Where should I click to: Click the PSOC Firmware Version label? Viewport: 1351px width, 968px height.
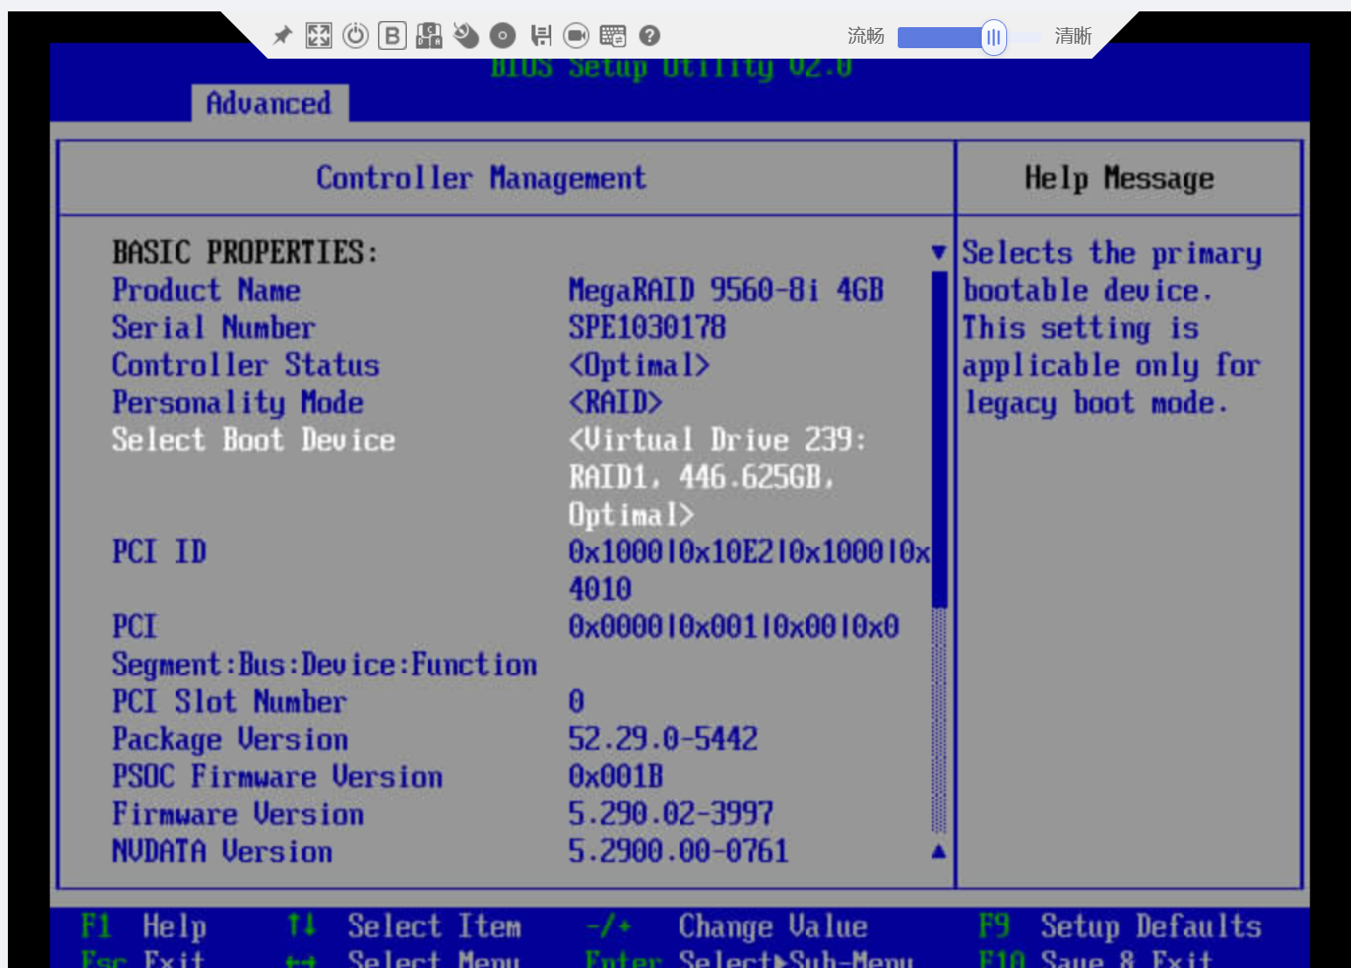[x=277, y=777]
